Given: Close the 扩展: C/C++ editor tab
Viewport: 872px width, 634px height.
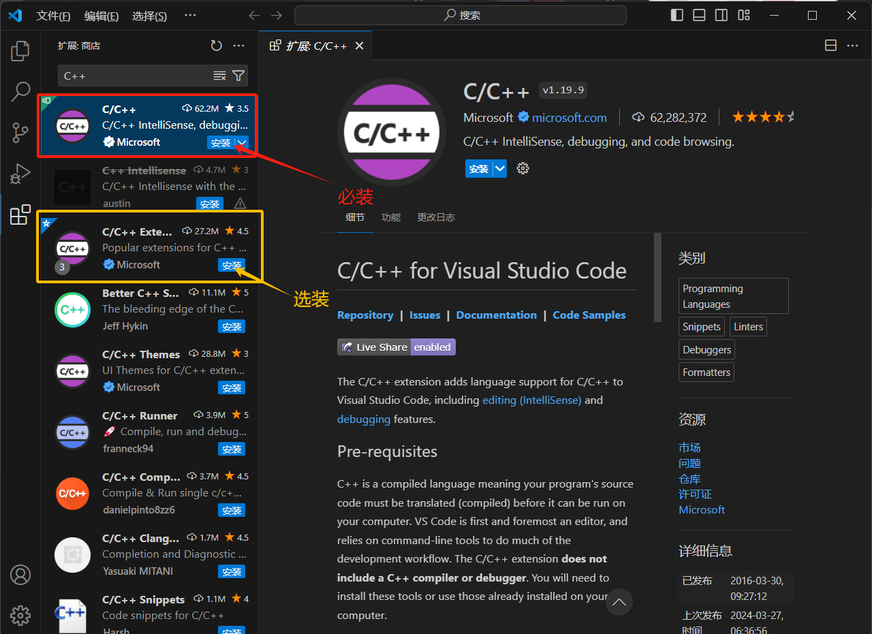Looking at the screenshot, I should point(360,46).
